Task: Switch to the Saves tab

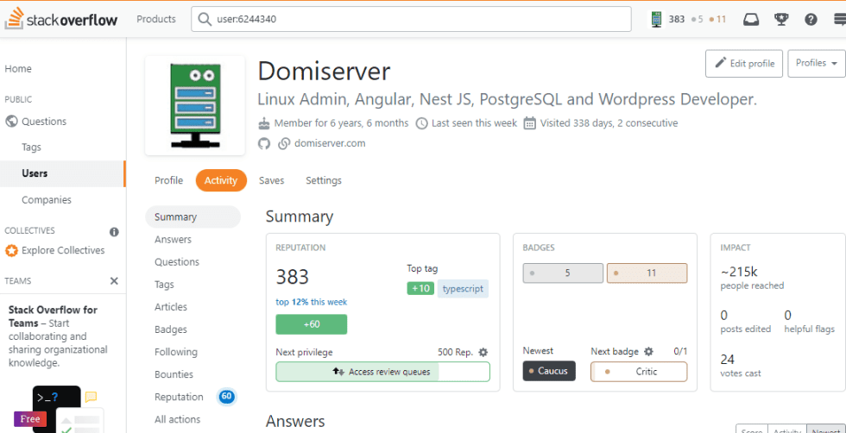Action: [271, 180]
